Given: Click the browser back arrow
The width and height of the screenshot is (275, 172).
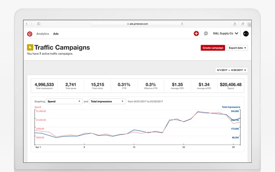Looking at the screenshot, I should tap(27, 24).
